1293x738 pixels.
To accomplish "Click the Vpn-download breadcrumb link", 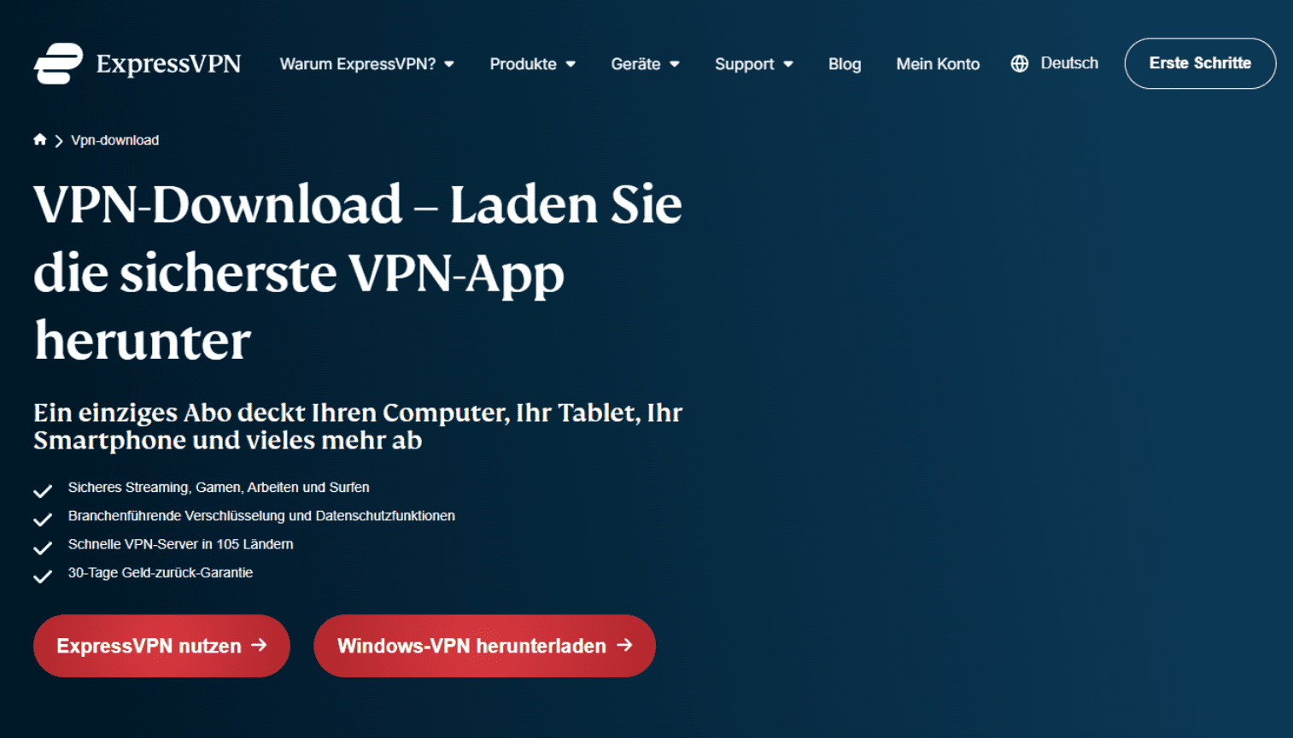I will 114,140.
